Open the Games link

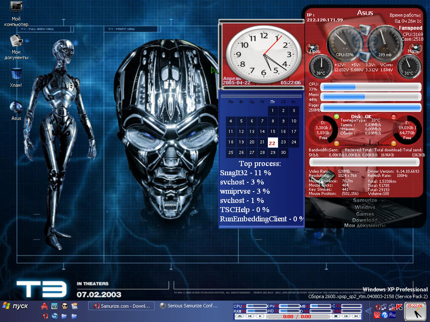tap(365, 214)
